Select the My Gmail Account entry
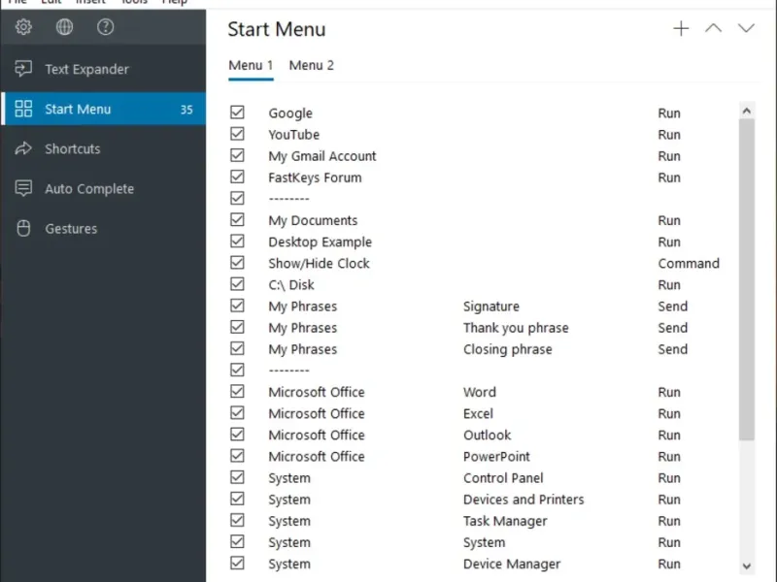777x582 pixels. click(x=322, y=156)
